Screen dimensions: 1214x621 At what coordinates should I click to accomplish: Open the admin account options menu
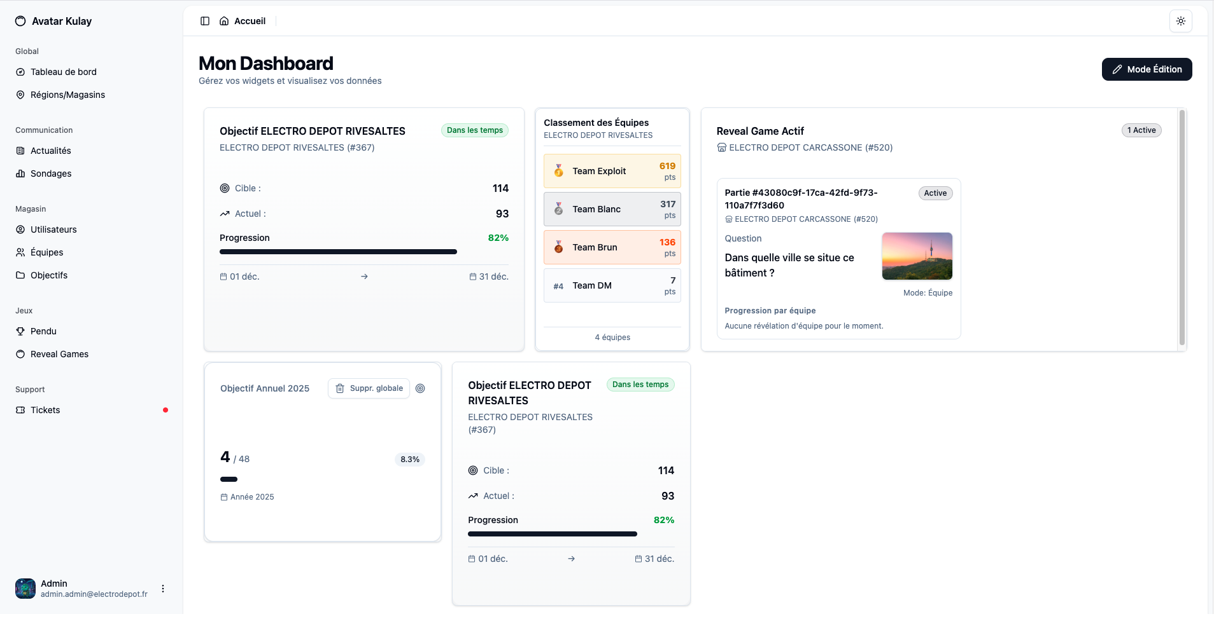[163, 589]
